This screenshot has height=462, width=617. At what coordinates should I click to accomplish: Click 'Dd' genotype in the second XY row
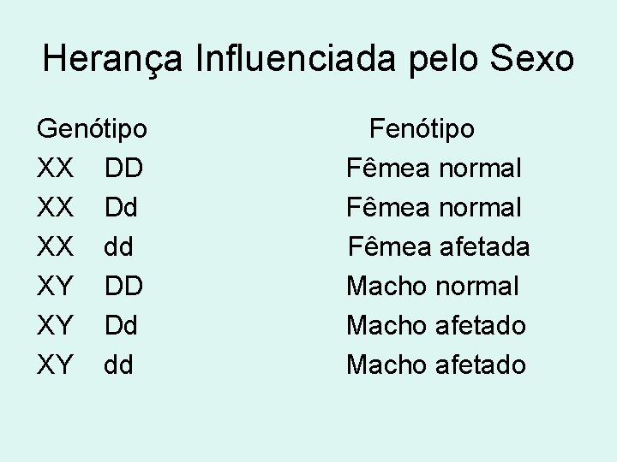coord(122,326)
